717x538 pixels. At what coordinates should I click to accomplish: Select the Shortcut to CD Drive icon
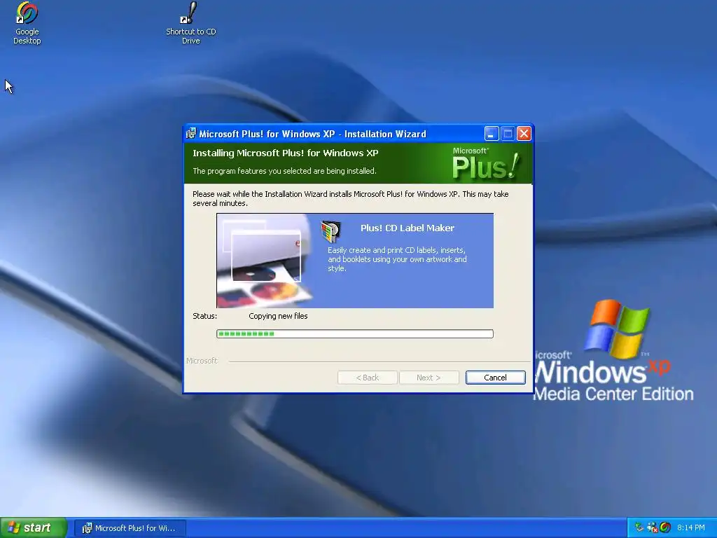[190, 13]
